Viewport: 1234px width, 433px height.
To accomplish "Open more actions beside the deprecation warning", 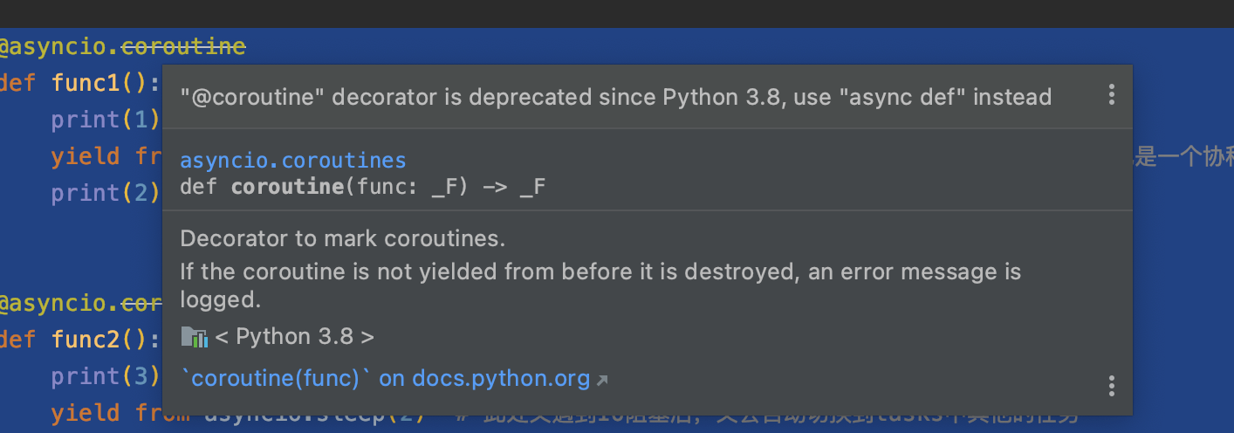I will tap(1111, 94).
